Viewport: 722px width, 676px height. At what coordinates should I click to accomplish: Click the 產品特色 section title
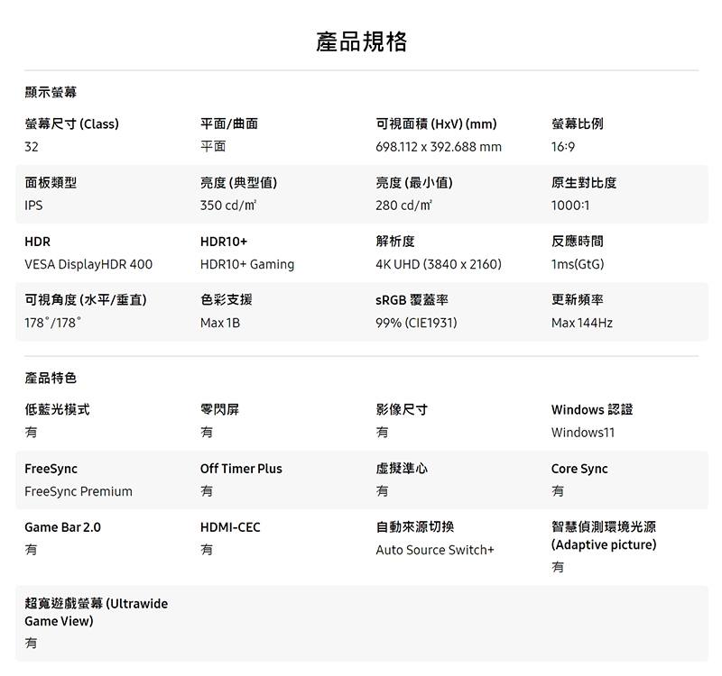(x=51, y=378)
